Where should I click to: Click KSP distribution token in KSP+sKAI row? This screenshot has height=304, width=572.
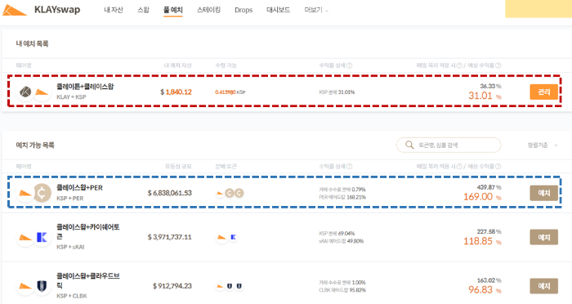point(221,238)
